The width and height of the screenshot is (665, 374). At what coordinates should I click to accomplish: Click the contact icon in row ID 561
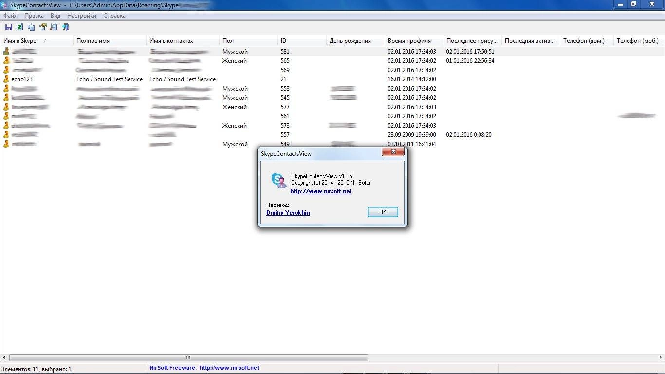(x=6, y=116)
